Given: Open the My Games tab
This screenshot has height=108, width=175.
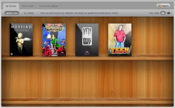Looking at the screenshot, I should coord(11,6).
